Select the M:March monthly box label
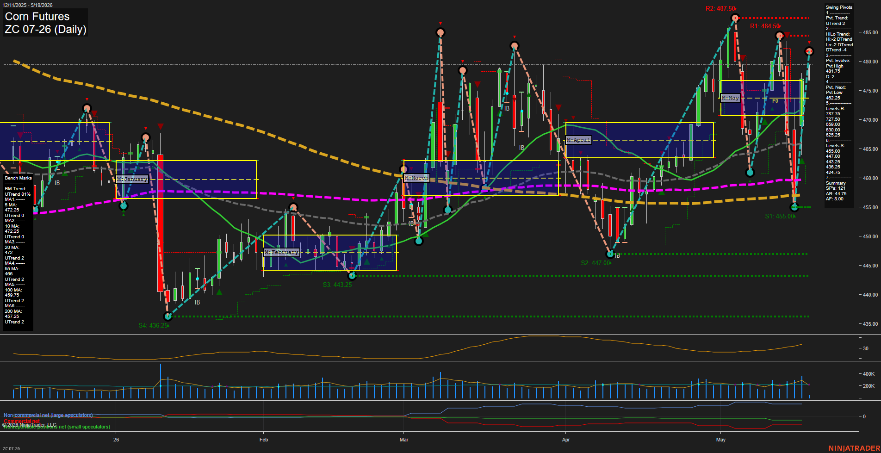 click(416, 178)
